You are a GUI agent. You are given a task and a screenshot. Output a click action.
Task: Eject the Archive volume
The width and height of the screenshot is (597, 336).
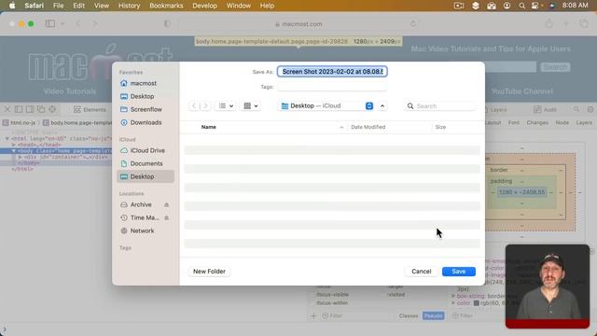pos(166,205)
